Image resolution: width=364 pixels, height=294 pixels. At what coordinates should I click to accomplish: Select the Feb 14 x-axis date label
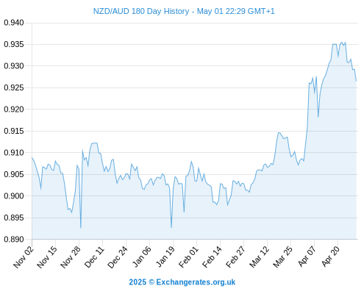click(x=212, y=257)
